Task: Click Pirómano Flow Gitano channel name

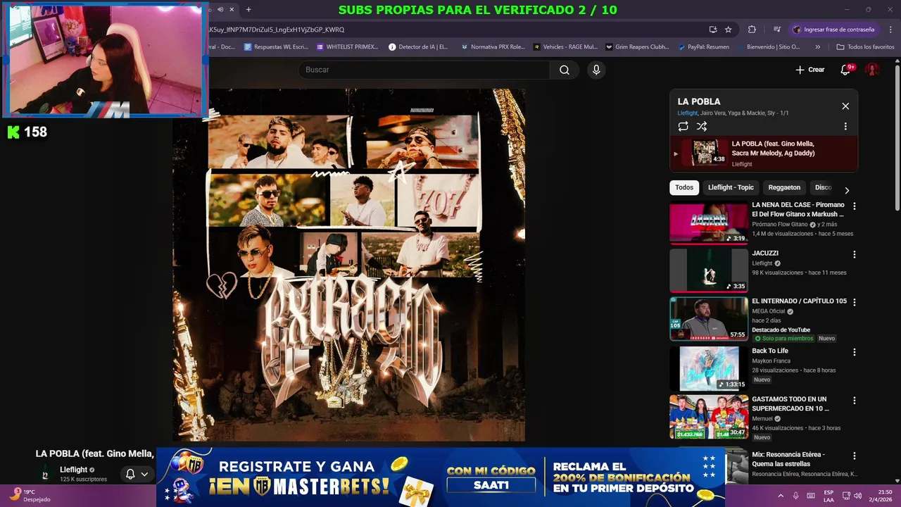Action: tap(780, 225)
